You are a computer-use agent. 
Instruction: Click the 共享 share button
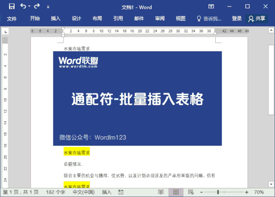(257, 19)
